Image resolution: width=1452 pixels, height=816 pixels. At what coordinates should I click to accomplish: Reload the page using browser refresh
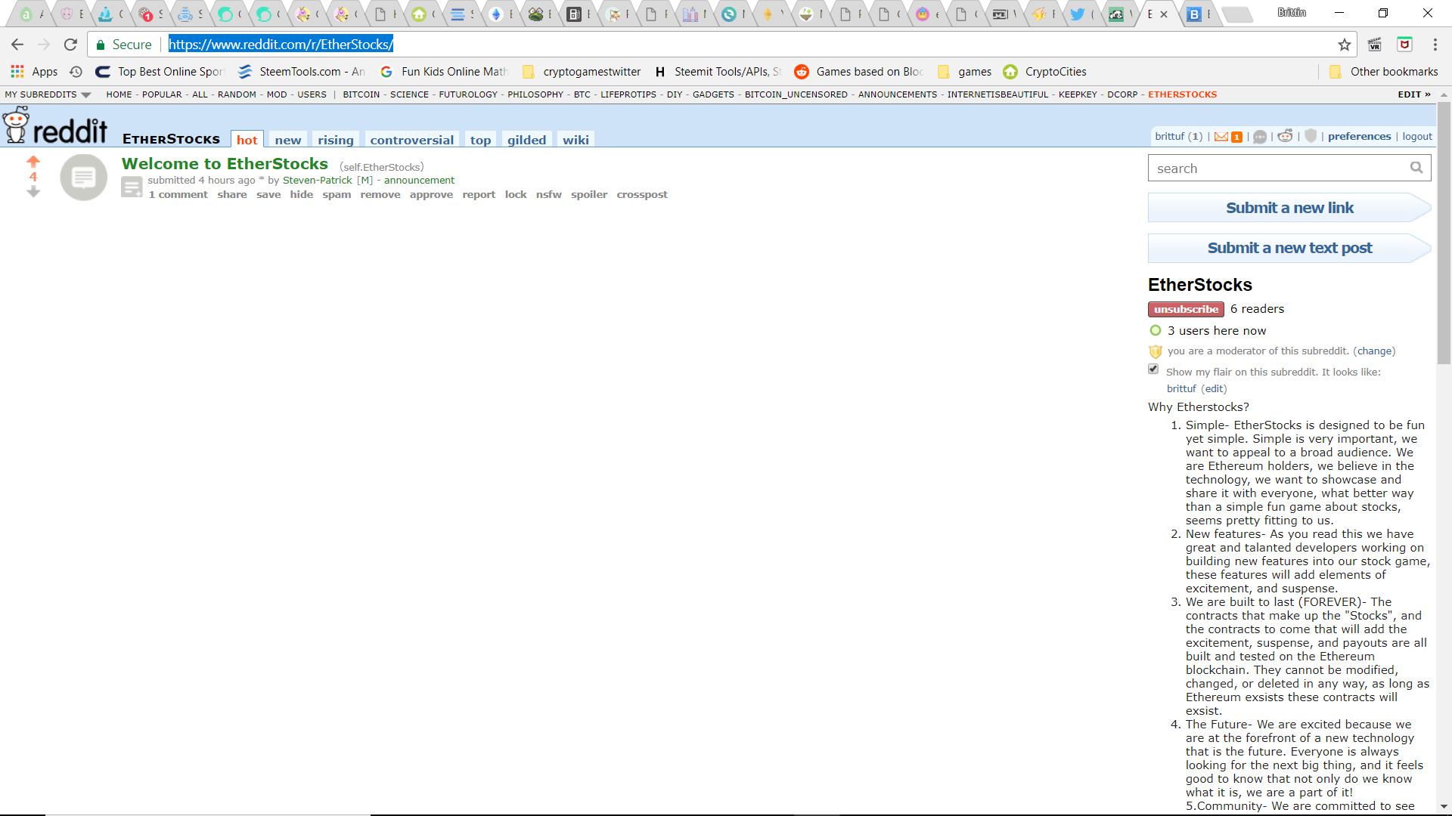[70, 45]
